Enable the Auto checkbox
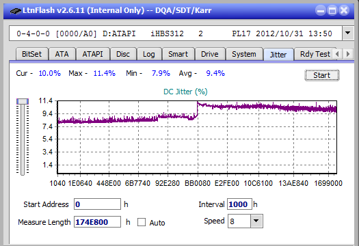 (x=142, y=222)
